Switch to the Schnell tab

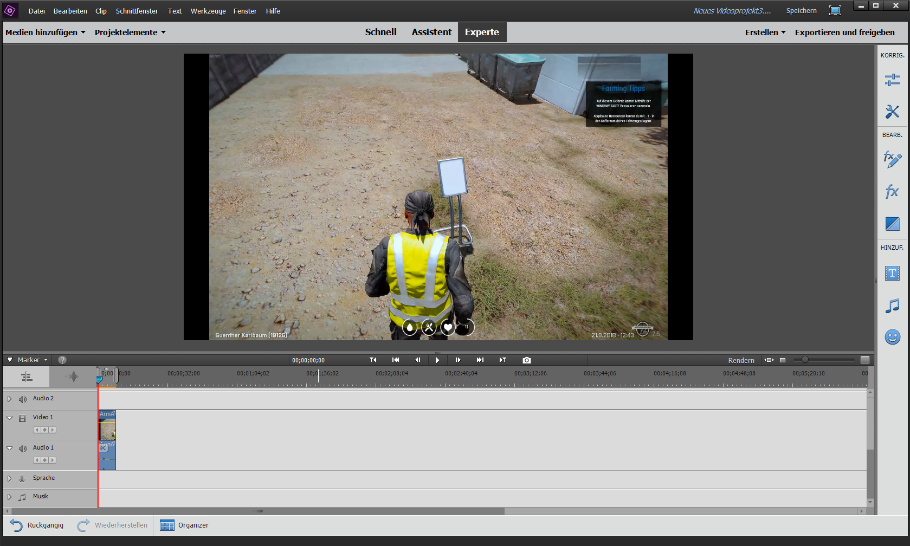pyautogui.click(x=381, y=32)
